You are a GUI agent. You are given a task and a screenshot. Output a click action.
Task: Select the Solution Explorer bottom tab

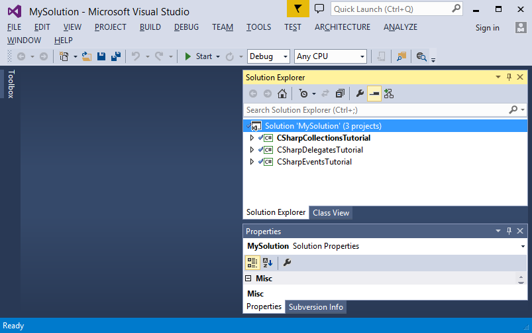pyautogui.click(x=276, y=212)
